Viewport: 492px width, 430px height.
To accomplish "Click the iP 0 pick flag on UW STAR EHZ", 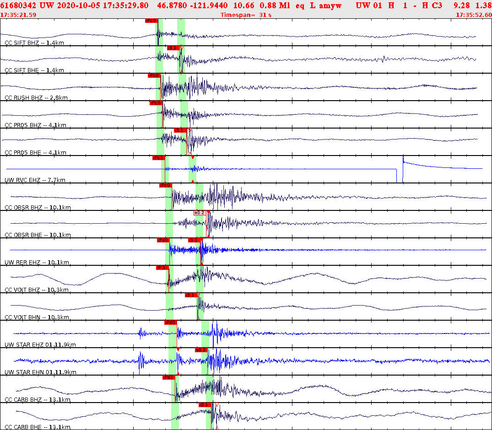I will click(169, 322).
